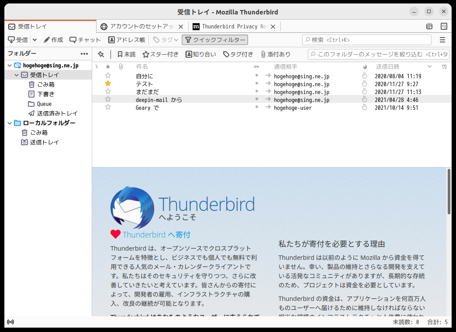The height and width of the screenshot is (332, 456).
Task: Click the junk flame column header
Action: pyautogui.click(x=365, y=66)
